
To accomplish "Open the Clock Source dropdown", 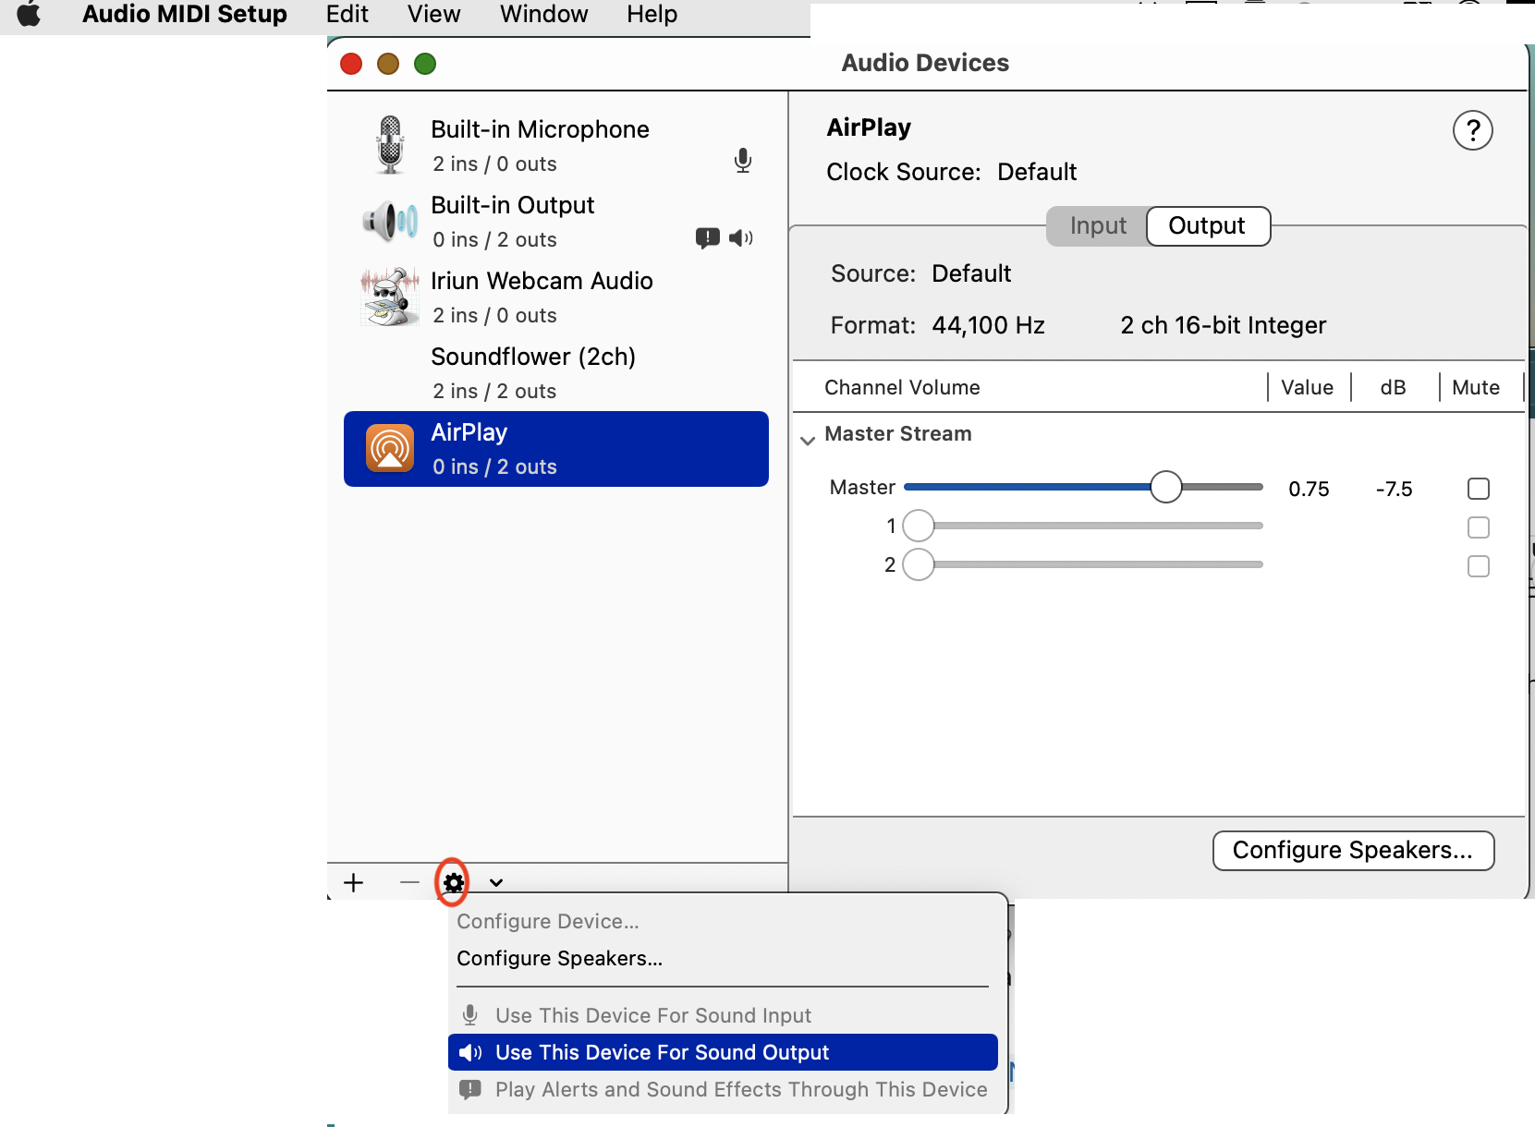I will 1037,172.
